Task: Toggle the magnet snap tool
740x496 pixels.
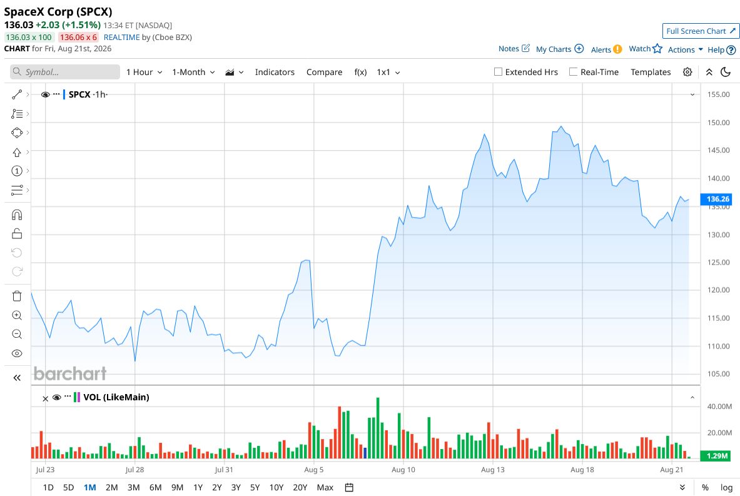Action: tap(16, 215)
